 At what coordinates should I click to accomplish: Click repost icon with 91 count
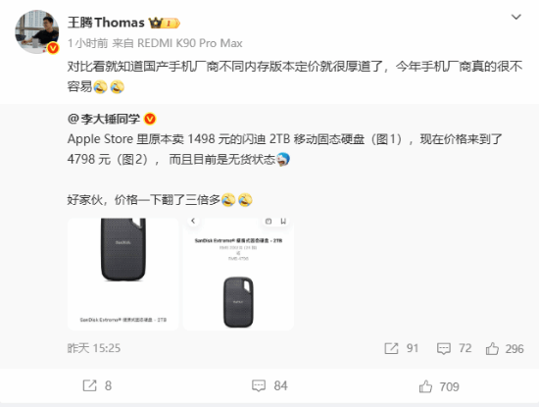[x=391, y=348]
